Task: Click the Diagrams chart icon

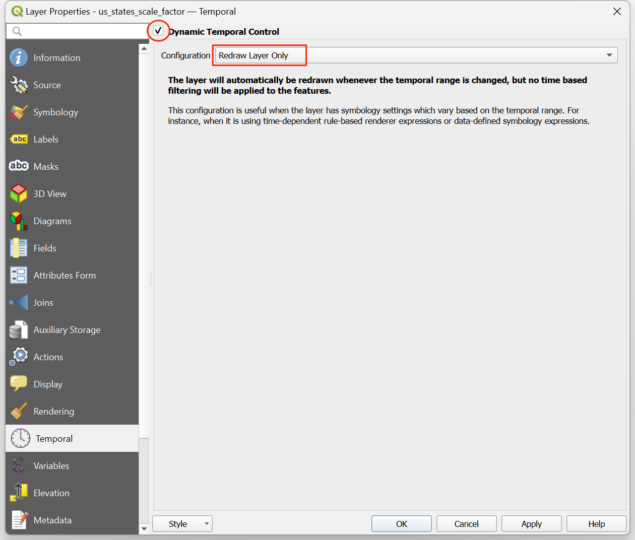Action: [19, 221]
